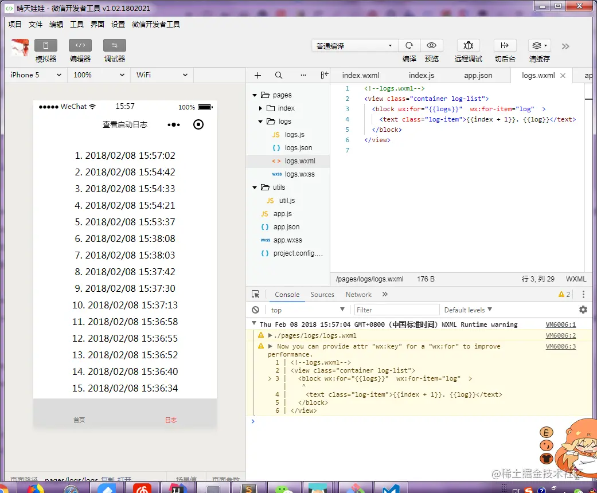Open console settings gear icon
Screen dimensions: 597x493
click(x=583, y=310)
